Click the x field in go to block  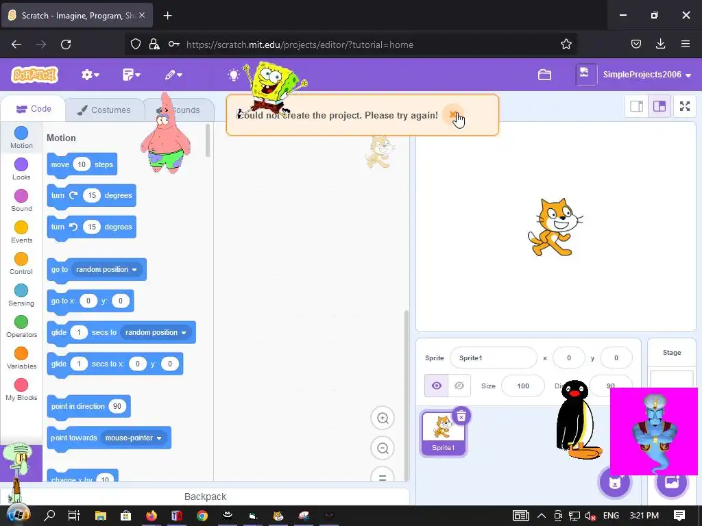[x=88, y=301]
